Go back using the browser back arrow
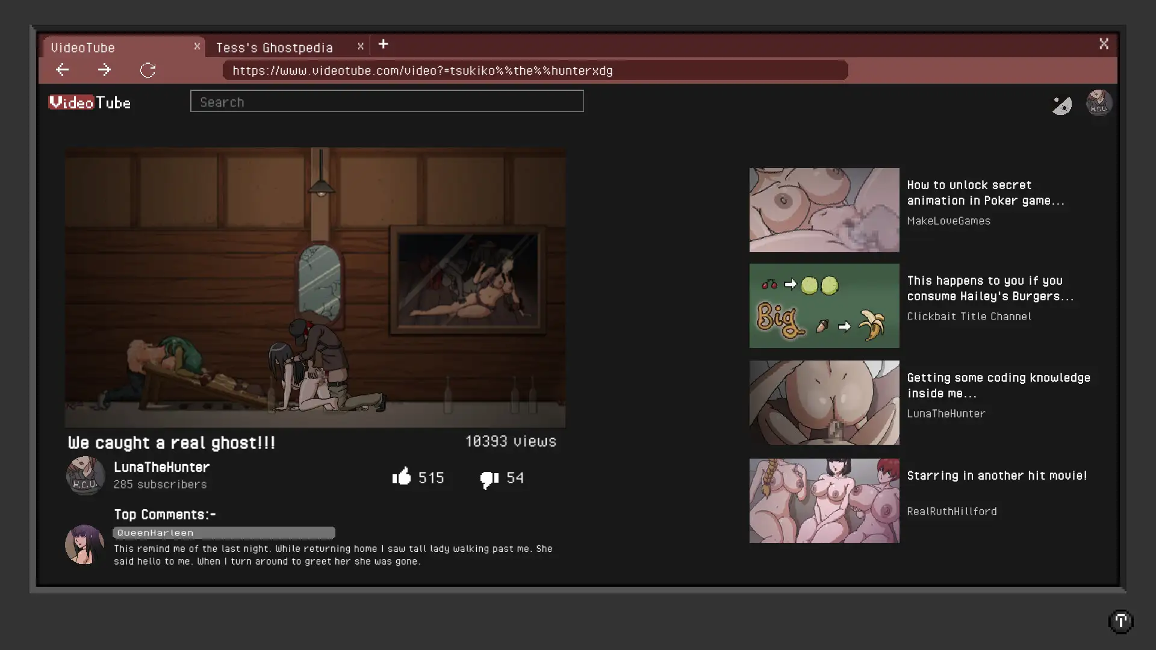 (x=63, y=70)
